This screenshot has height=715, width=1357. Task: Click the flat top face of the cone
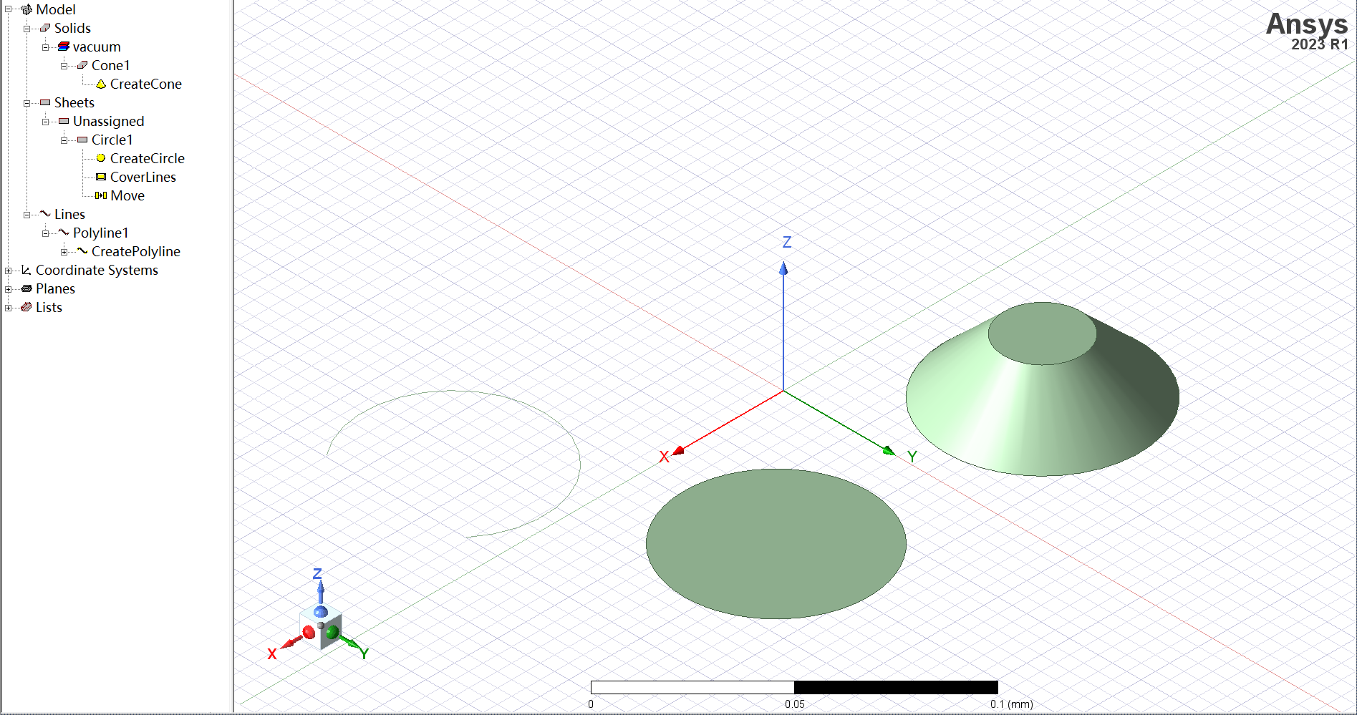(1042, 334)
